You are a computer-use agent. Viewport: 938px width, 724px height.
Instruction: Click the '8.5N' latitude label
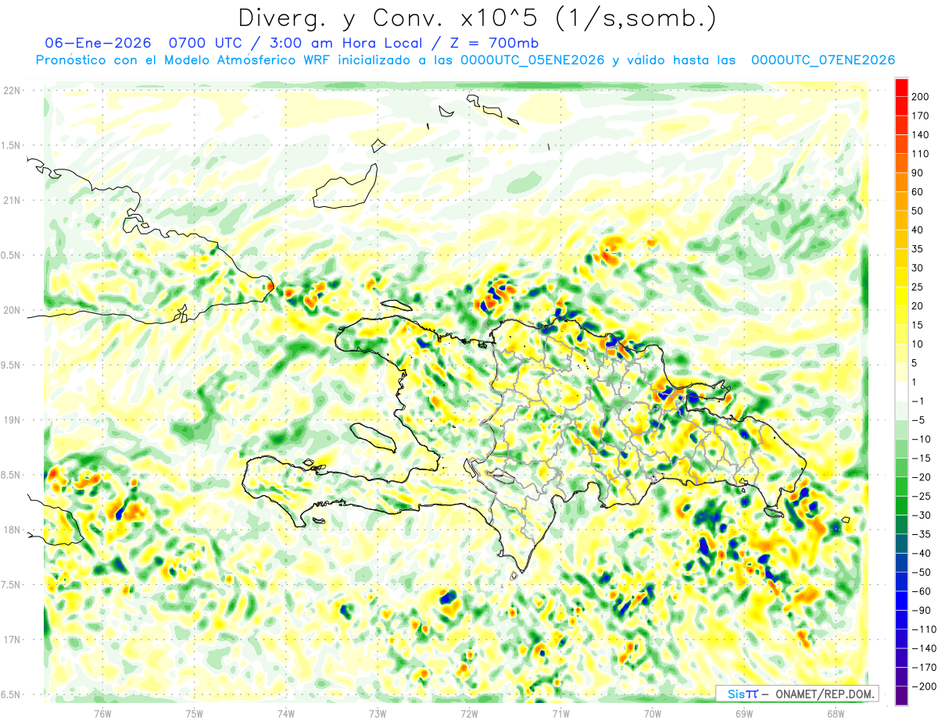coord(12,475)
